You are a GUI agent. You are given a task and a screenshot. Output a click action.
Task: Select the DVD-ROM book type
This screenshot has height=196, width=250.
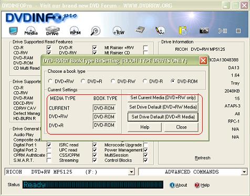[x=173, y=81]
